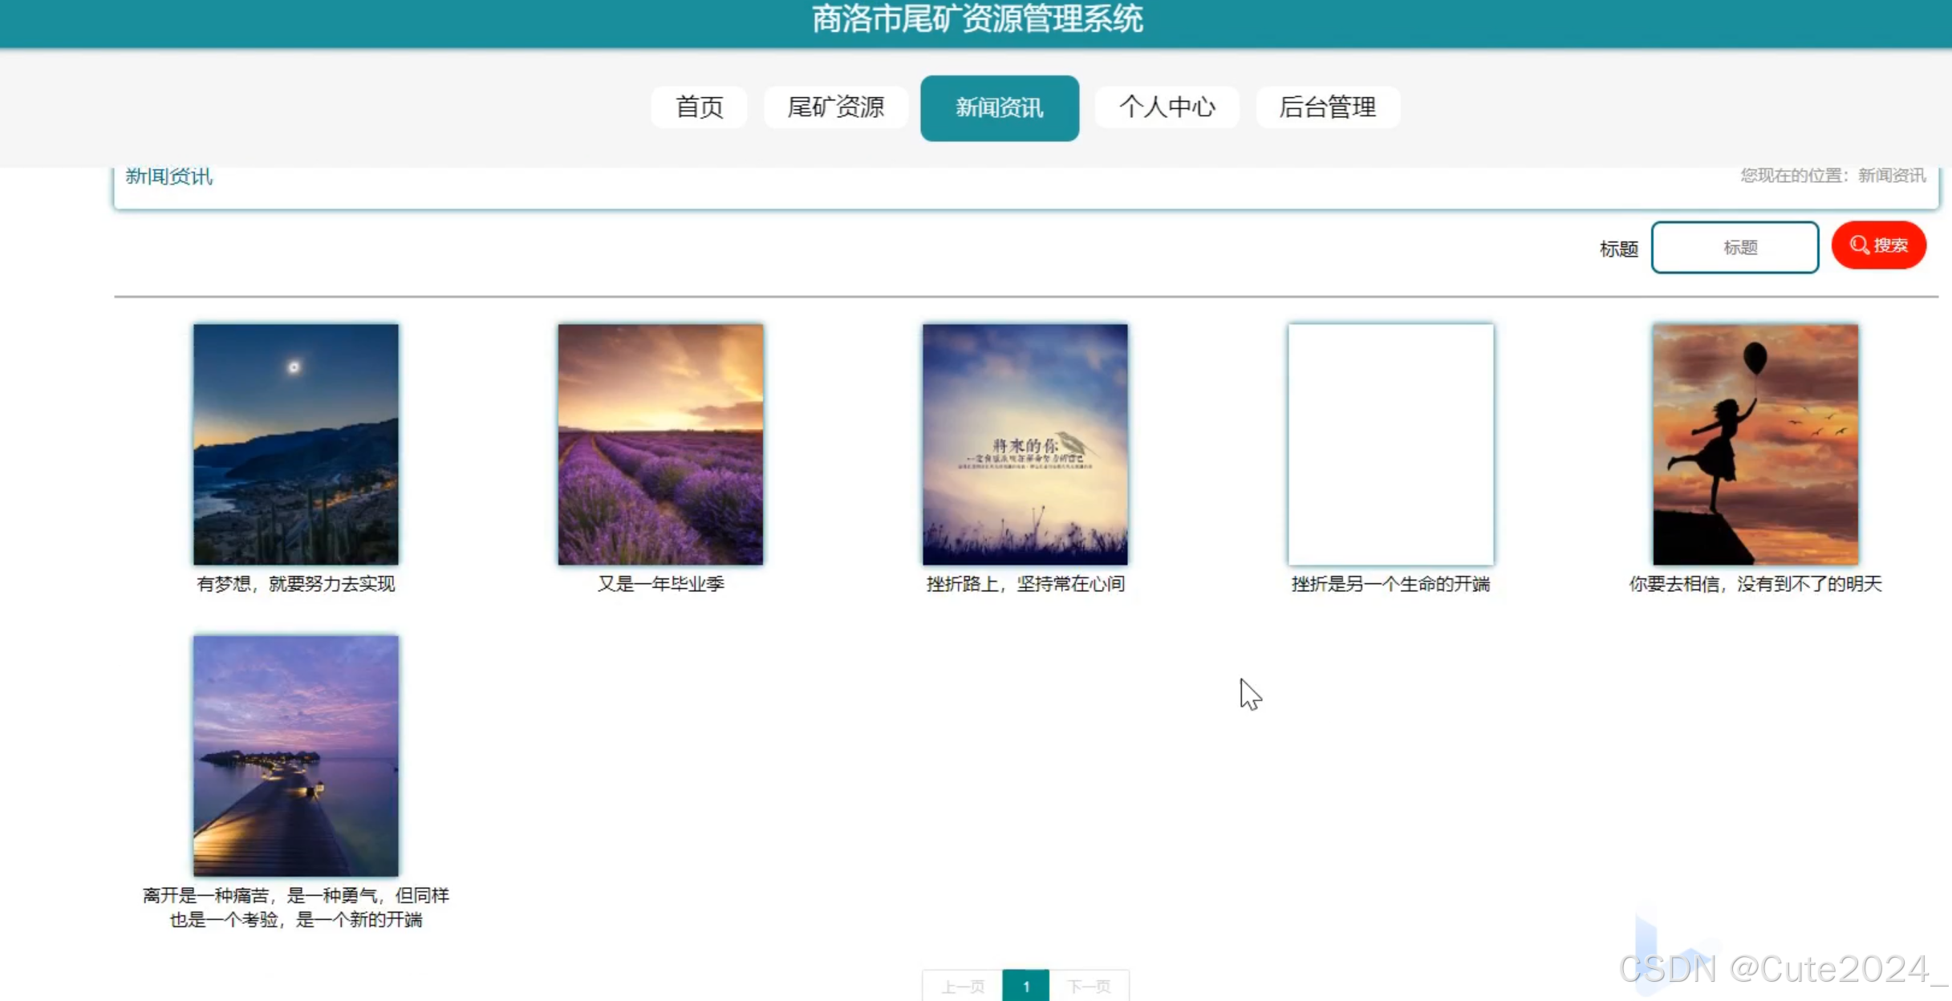1952x1001 pixels.
Task: Open news 挫折路上，坚持常在心间 thumbnail
Action: pyautogui.click(x=1025, y=444)
